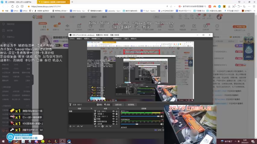
Task: Toggle lock on 图像 source
Action: click(117, 119)
